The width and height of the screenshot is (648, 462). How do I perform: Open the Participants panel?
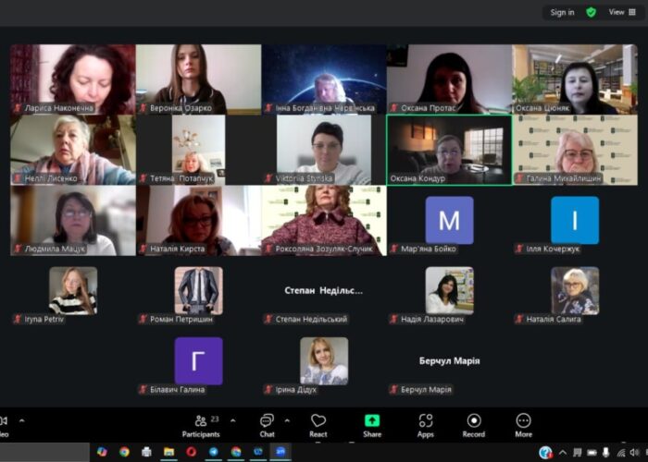pyautogui.click(x=201, y=424)
